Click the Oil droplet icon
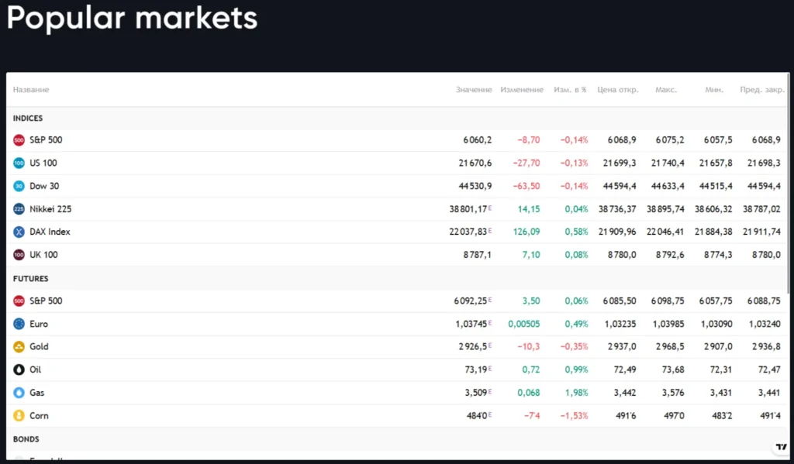 [x=18, y=369]
